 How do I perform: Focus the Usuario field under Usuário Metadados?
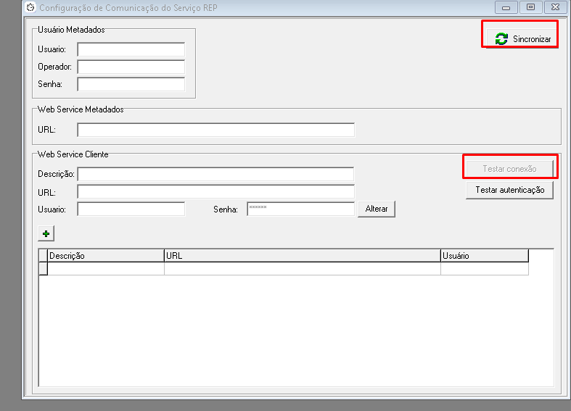(x=131, y=49)
